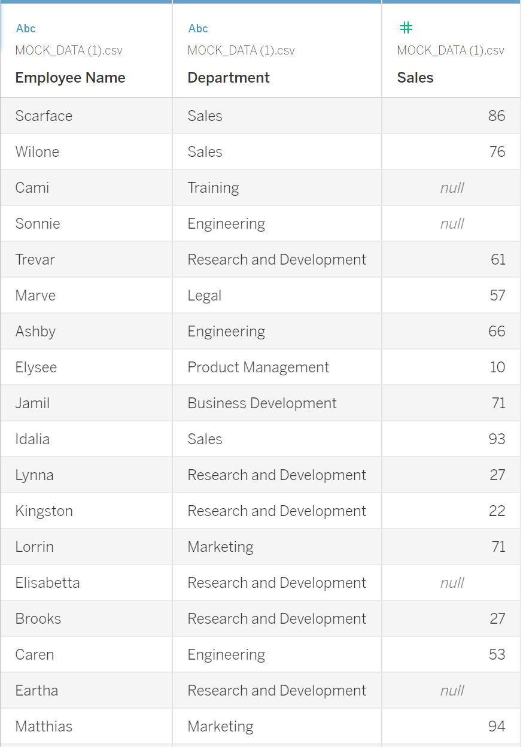523x747 pixels.
Task: Select the Business Development cell
Action: [262, 403]
